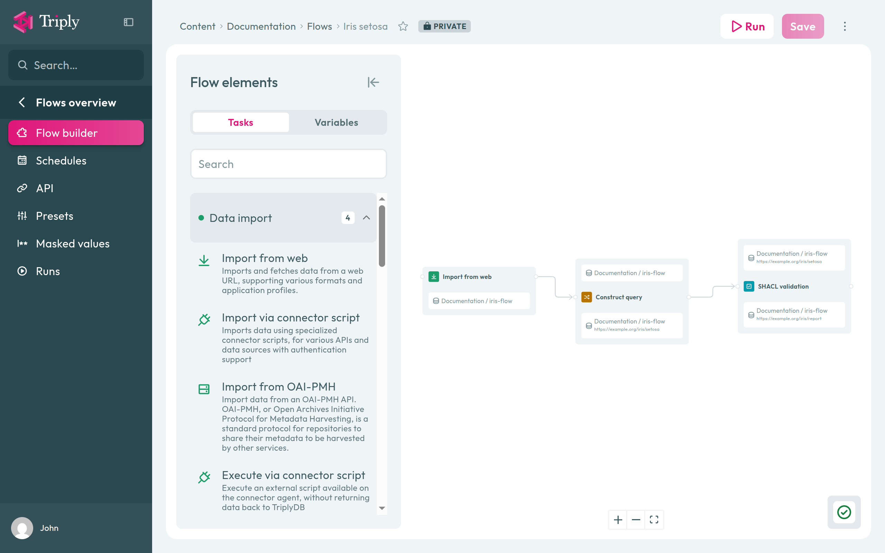
Task: Switch to the Variables tab
Action: (x=336, y=122)
